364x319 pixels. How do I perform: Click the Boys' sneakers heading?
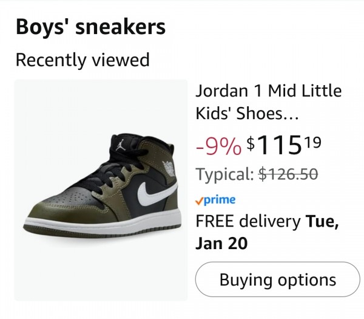pos(90,27)
